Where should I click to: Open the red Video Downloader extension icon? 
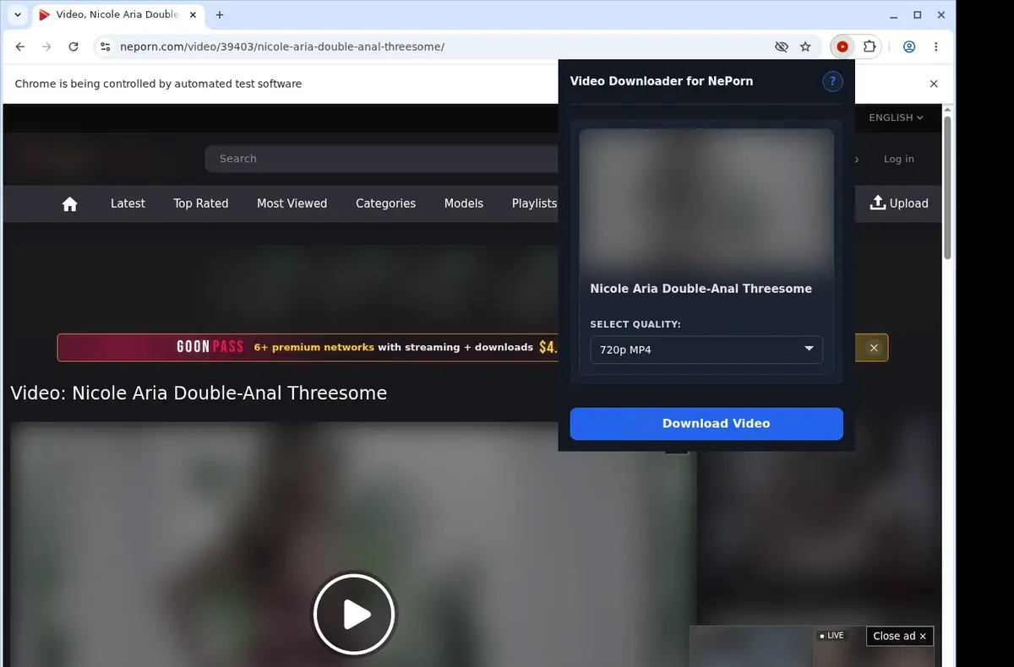pyautogui.click(x=842, y=47)
